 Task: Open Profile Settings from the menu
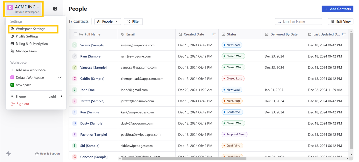[x=27, y=36]
